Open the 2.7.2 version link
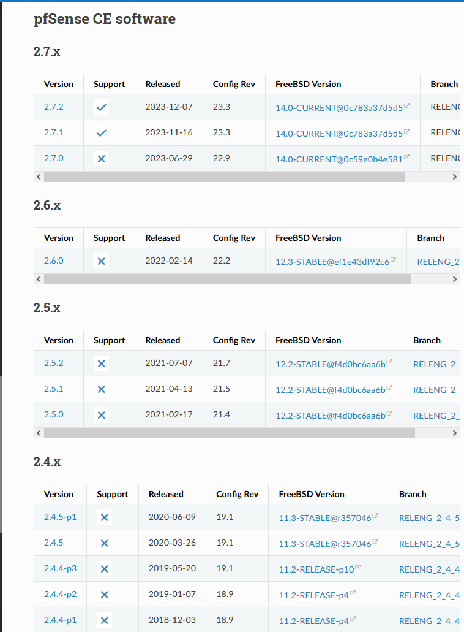The width and height of the screenshot is (464, 632). pos(53,107)
